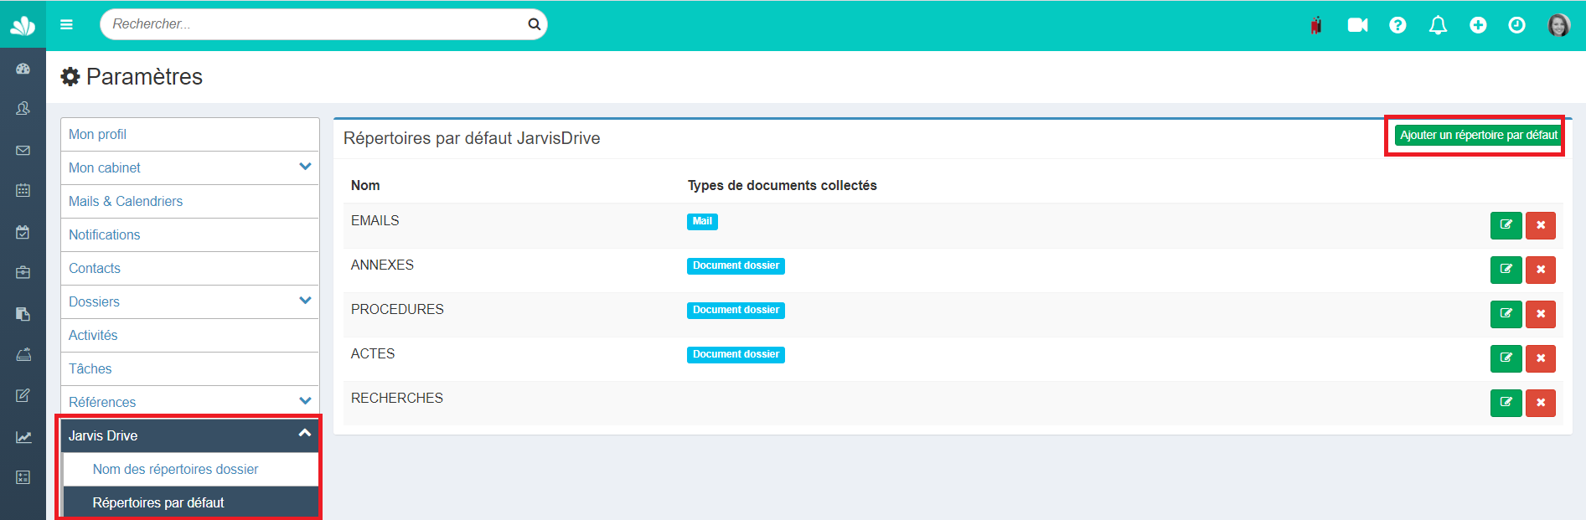Open the calendar grid sidebar icon
The height and width of the screenshot is (520, 1586).
(23, 190)
